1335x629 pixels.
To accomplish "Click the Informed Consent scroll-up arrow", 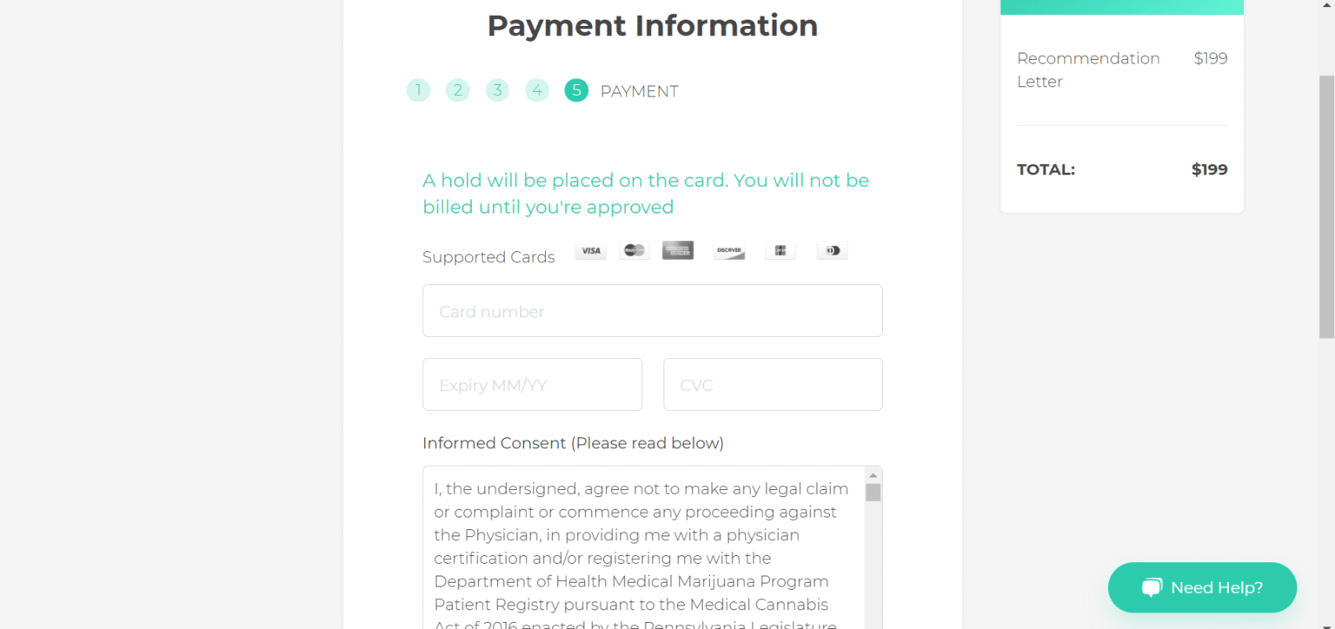I will (x=873, y=475).
